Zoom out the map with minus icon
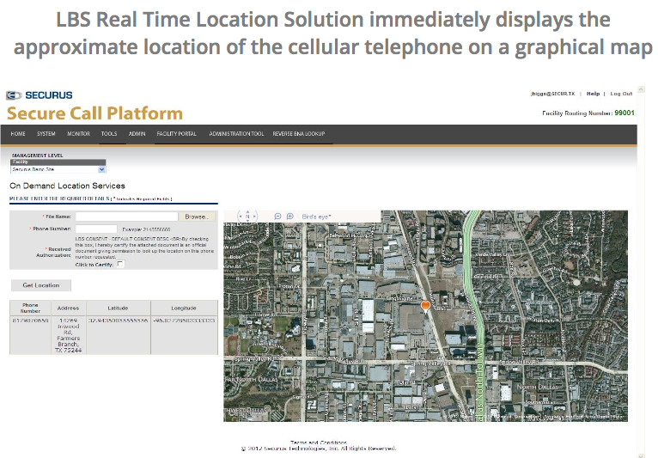The width and height of the screenshot is (658, 458). click(277, 217)
